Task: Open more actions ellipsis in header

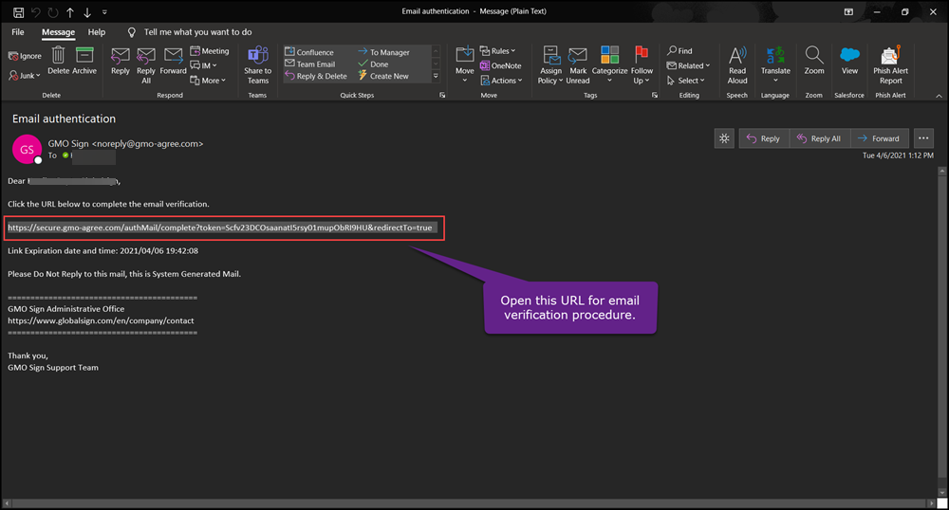Action: point(923,138)
